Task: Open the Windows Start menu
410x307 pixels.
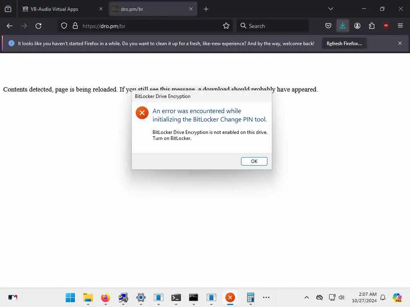Action: click(x=70, y=297)
